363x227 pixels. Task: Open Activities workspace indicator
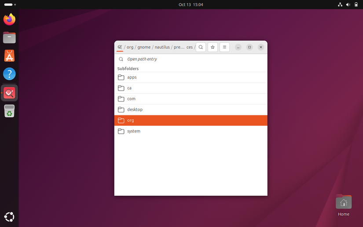10,5
